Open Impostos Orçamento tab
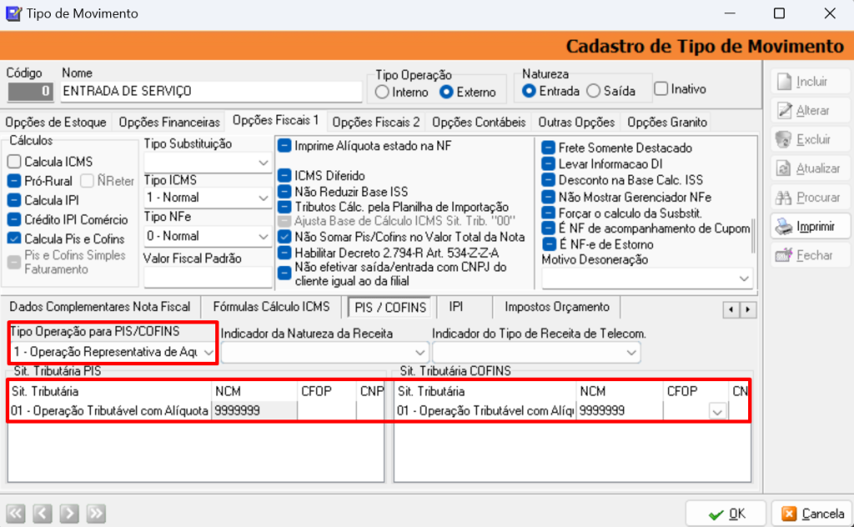 [556, 307]
